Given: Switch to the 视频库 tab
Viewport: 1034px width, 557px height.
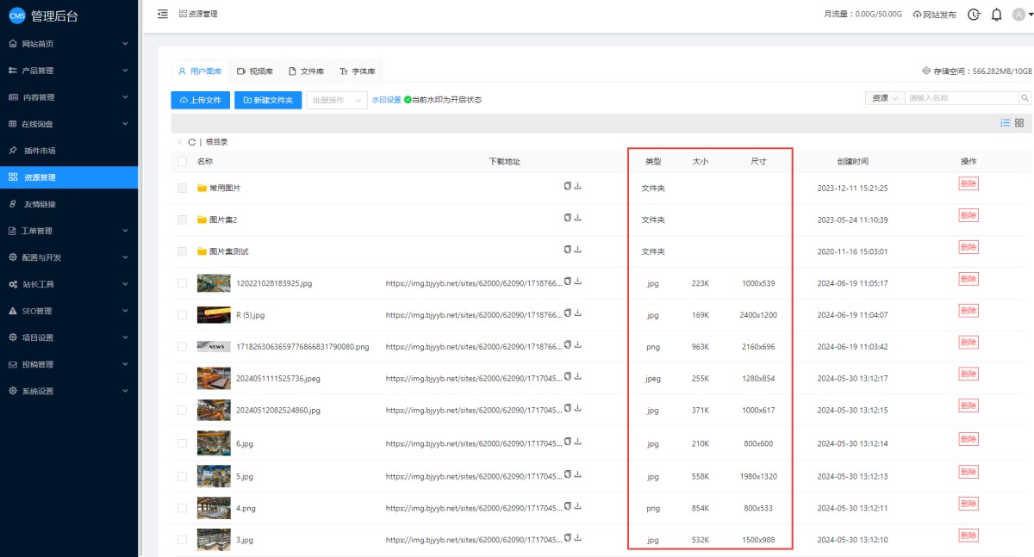Looking at the screenshot, I should (x=254, y=71).
